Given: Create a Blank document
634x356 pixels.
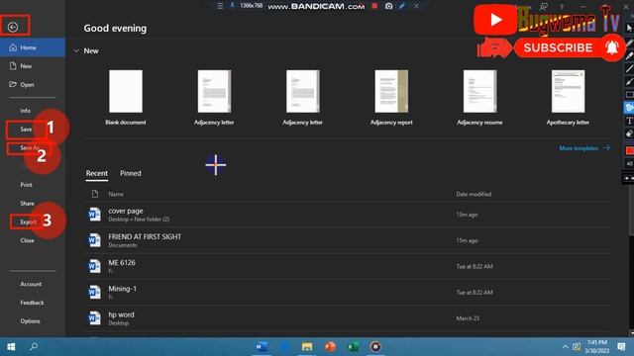Looking at the screenshot, I should pos(126,97).
